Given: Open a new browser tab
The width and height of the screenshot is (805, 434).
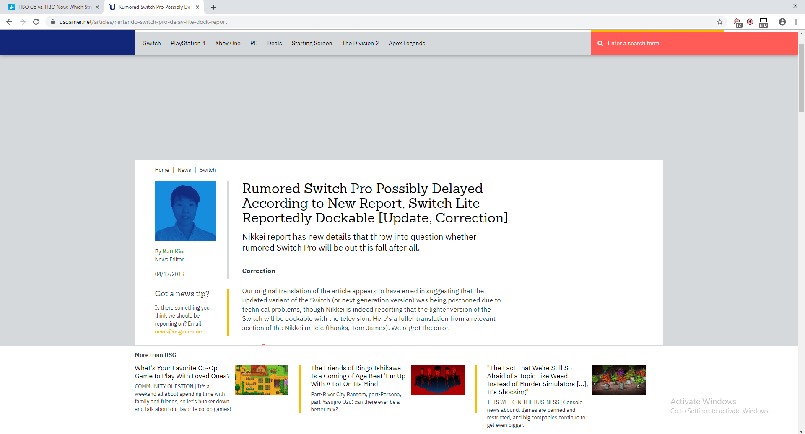Looking at the screenshot, I should pos(213,7).
